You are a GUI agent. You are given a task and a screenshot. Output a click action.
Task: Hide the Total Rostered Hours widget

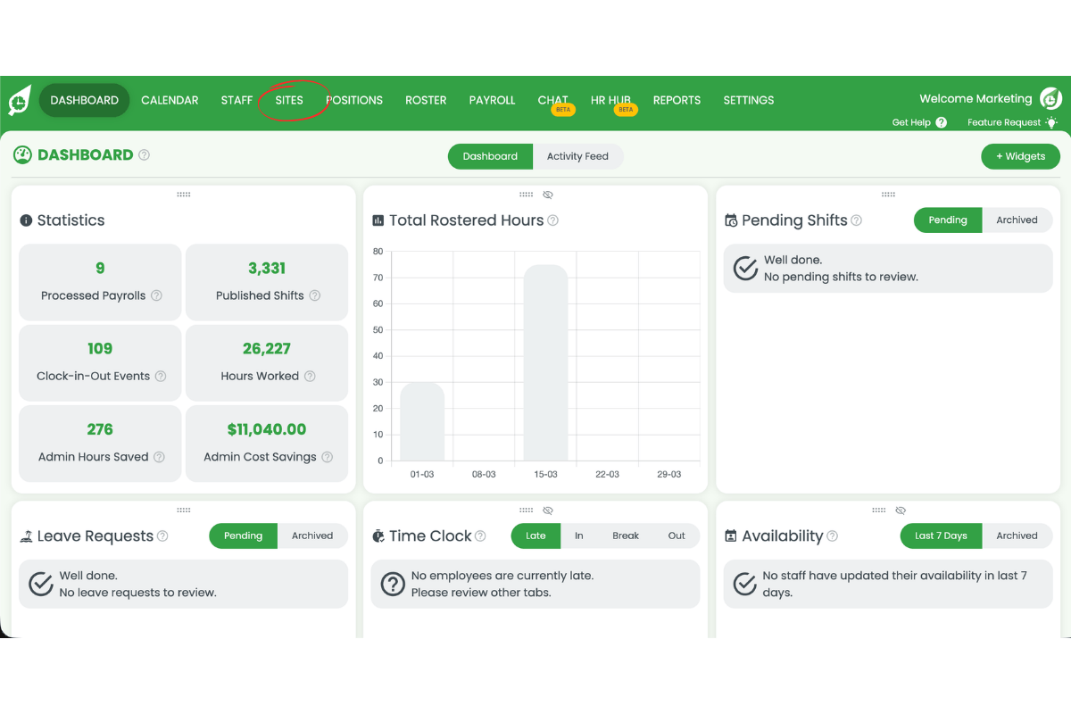tap(547, 194)
